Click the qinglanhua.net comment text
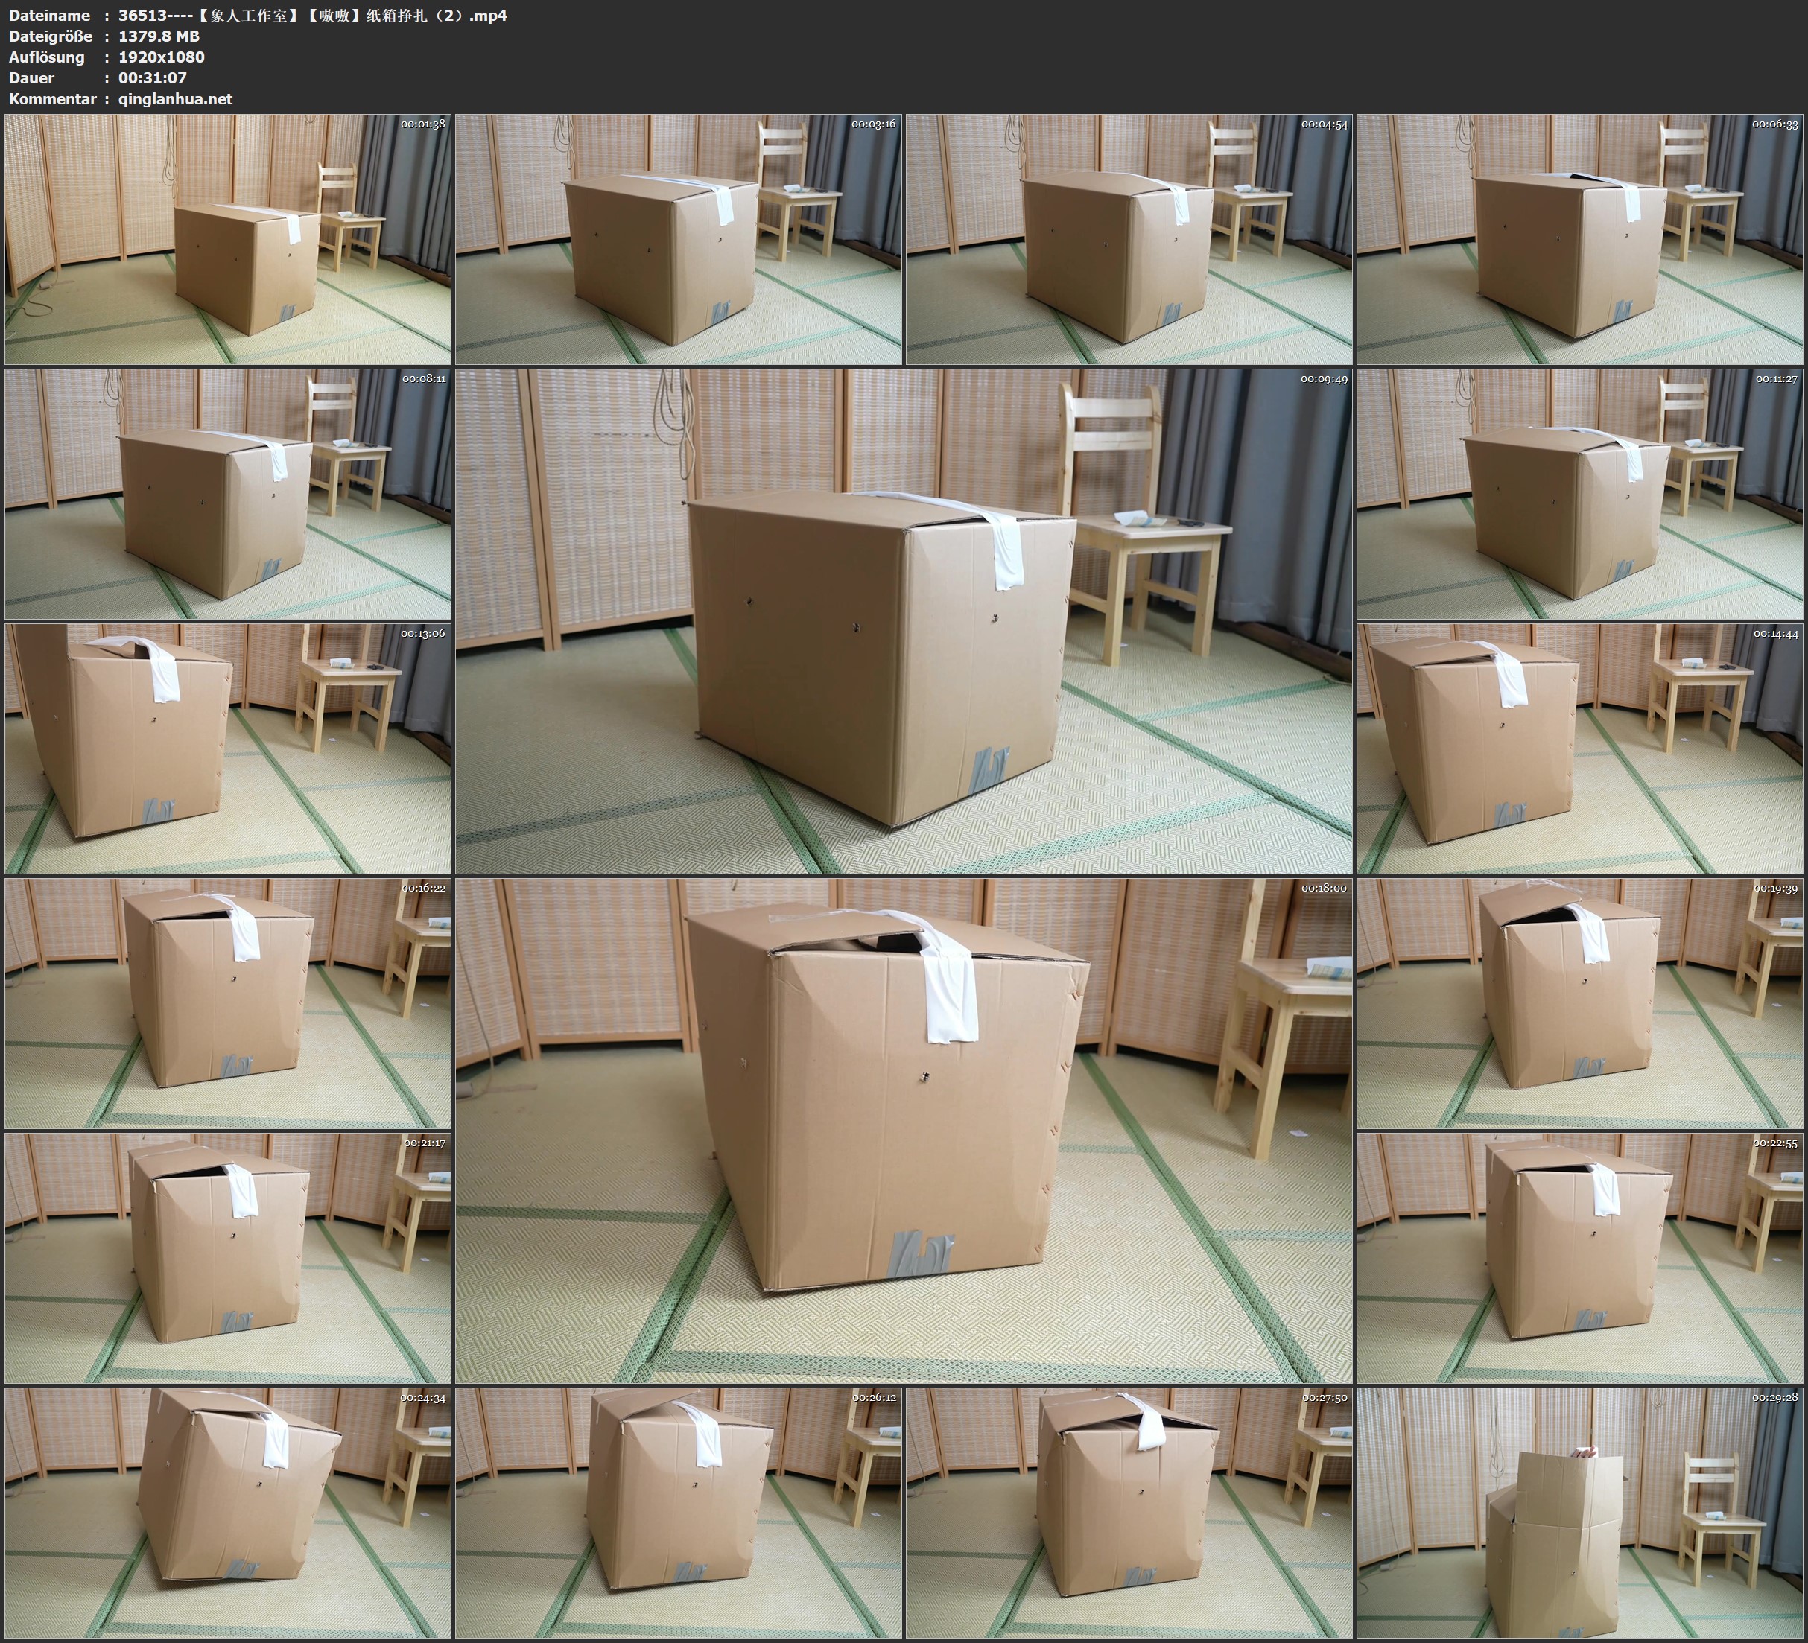This screenshot has width=1808, height=1643. (x=175, y=98)
